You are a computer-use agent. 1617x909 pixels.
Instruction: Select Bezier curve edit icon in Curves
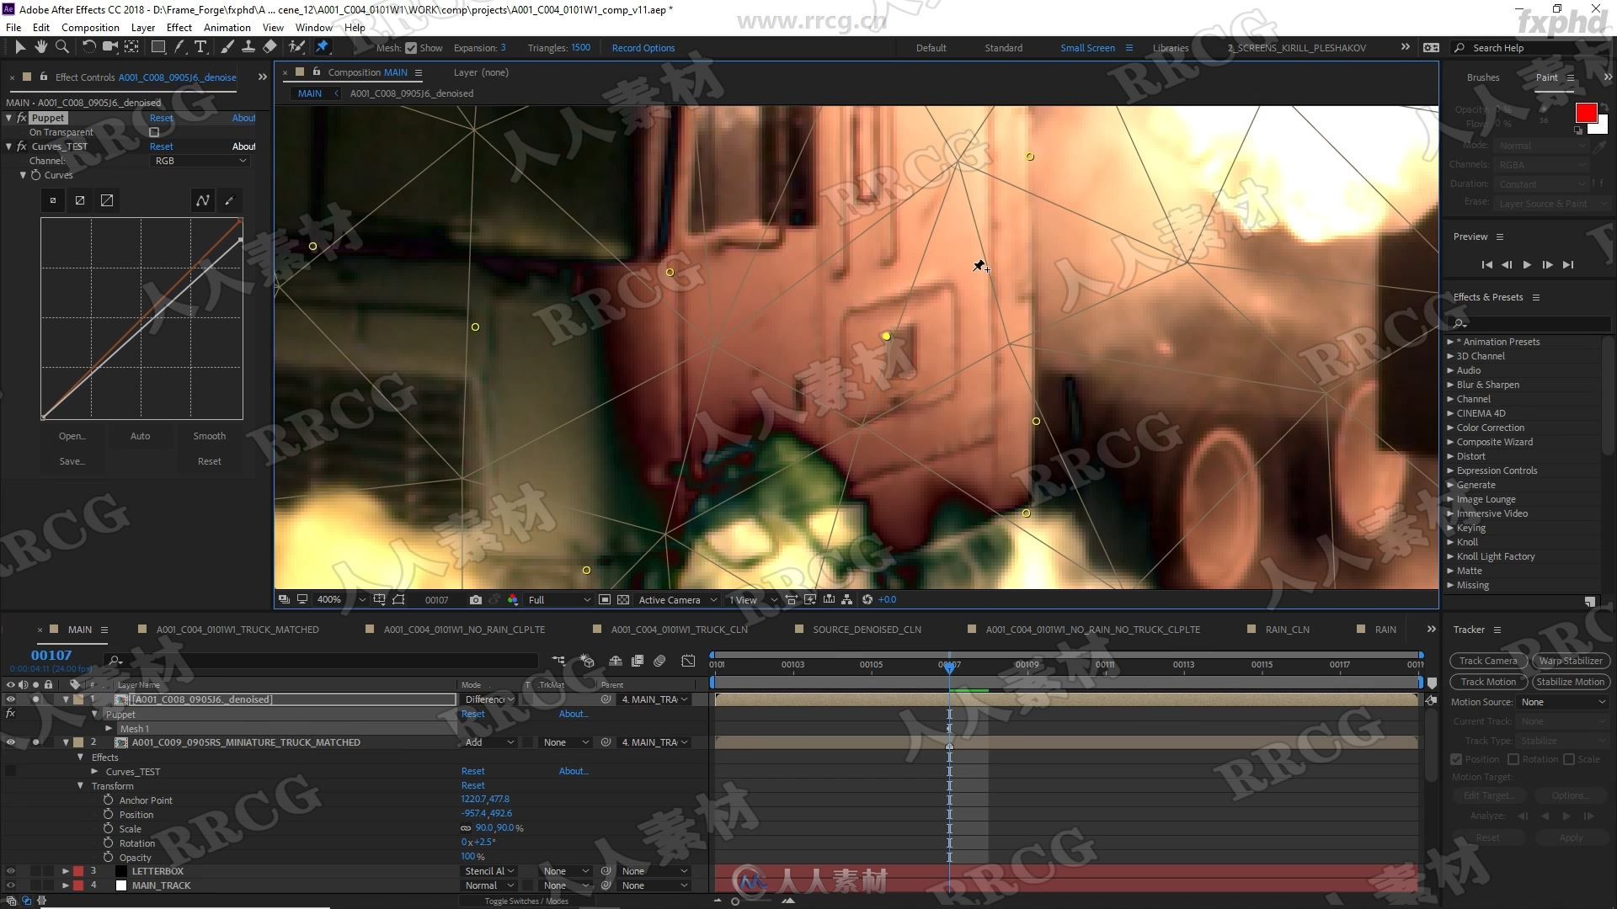pos(202,200)
